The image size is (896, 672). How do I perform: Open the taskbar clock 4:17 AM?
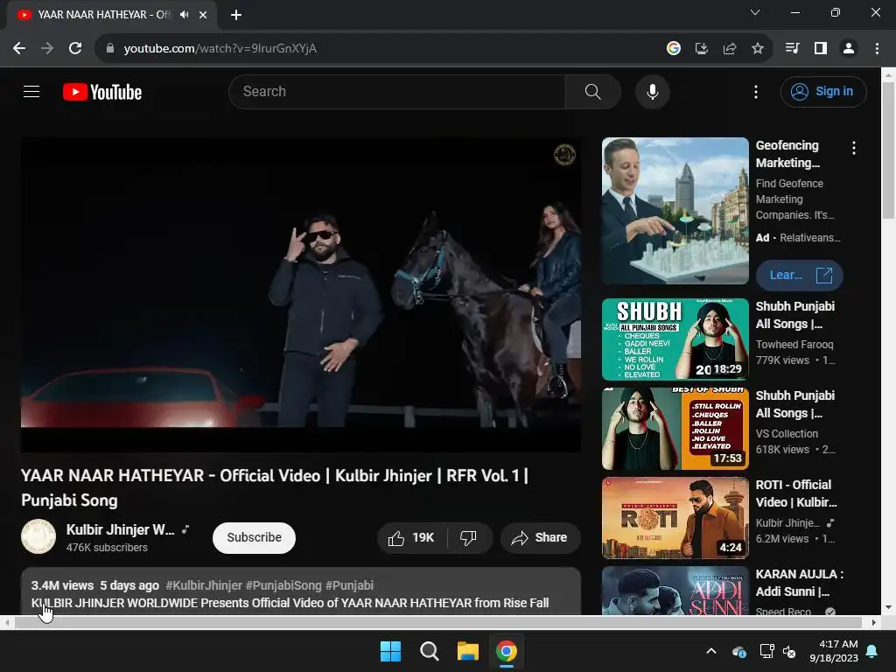[834, 651]
